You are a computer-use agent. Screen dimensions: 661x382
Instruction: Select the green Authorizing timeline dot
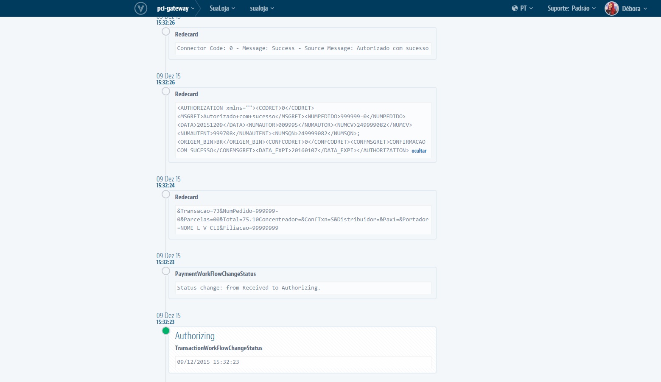165,331
